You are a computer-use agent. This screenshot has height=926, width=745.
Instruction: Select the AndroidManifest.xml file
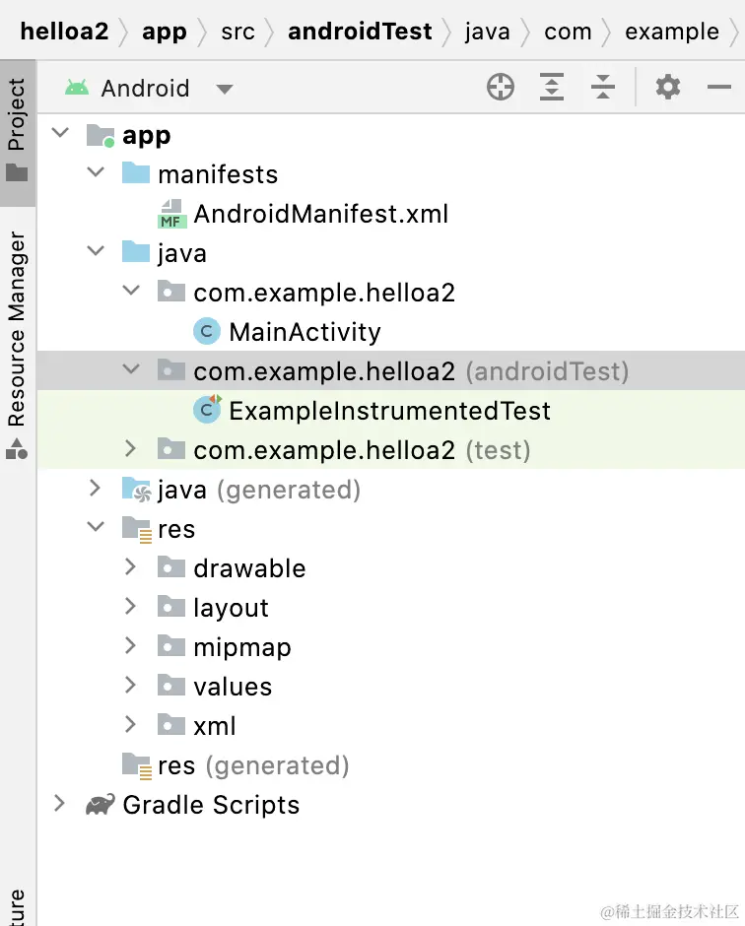[x=321, y=214]
